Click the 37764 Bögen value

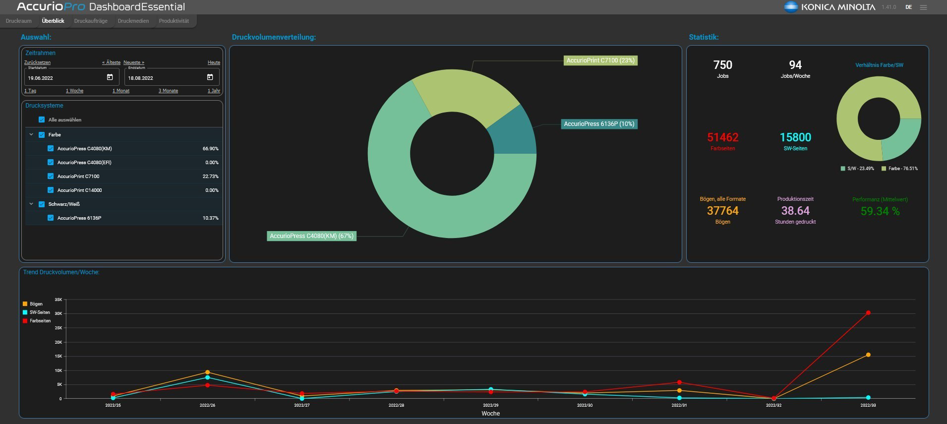pyautogui.click(x=723, y=211)
